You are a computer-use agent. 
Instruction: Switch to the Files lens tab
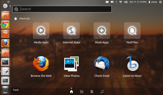92,92
